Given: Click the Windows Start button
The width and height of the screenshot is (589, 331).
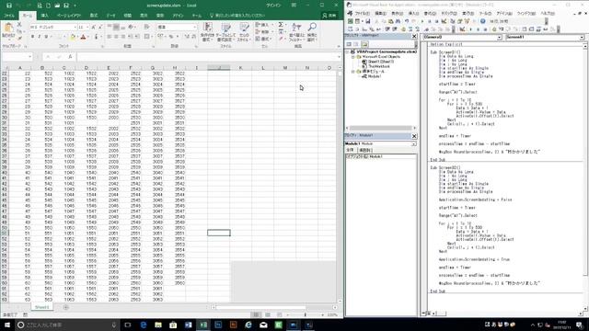Looking at the screenshot, I should click(6, 325).
